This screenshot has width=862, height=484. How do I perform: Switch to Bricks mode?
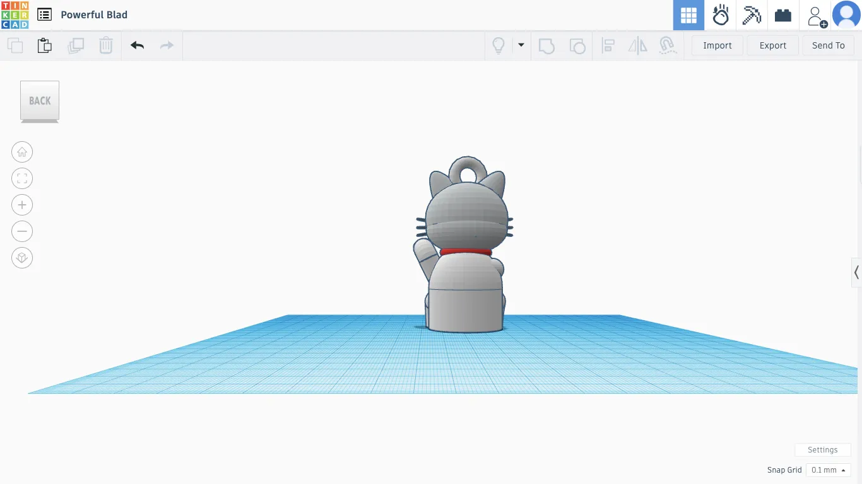[783, 15]
